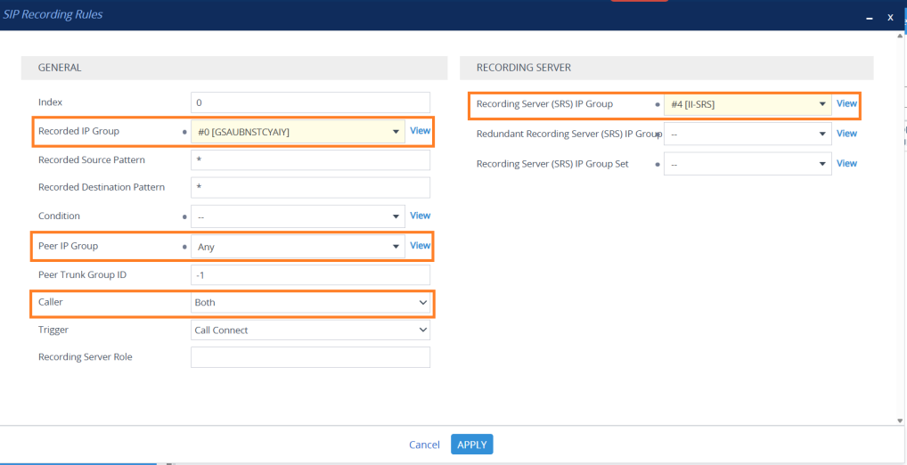Click View link beside Recorded IP Group
Viewport: 907px width, 465px height.
click(420, 131)
